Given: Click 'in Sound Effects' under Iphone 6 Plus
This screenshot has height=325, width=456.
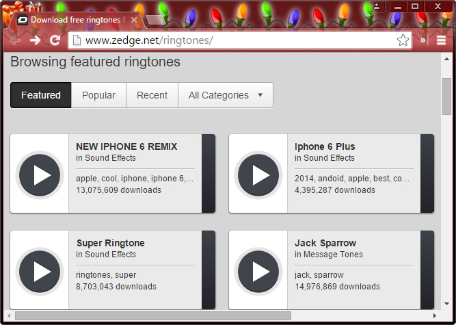Looking at the screenshot, I should pos(325,157).
